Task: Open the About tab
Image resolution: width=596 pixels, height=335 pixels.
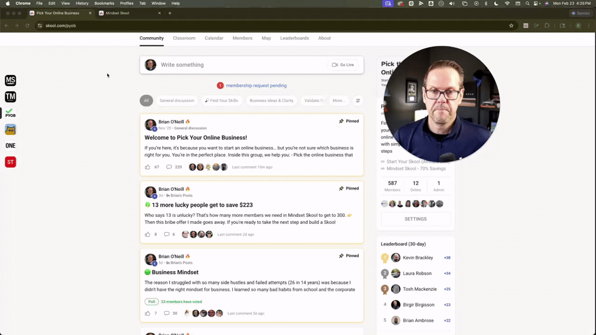Action: pyautogui.click(x=324, y=38)
